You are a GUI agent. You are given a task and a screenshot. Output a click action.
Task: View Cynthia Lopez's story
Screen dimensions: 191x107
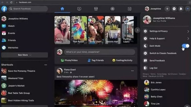tap(129, 30)
